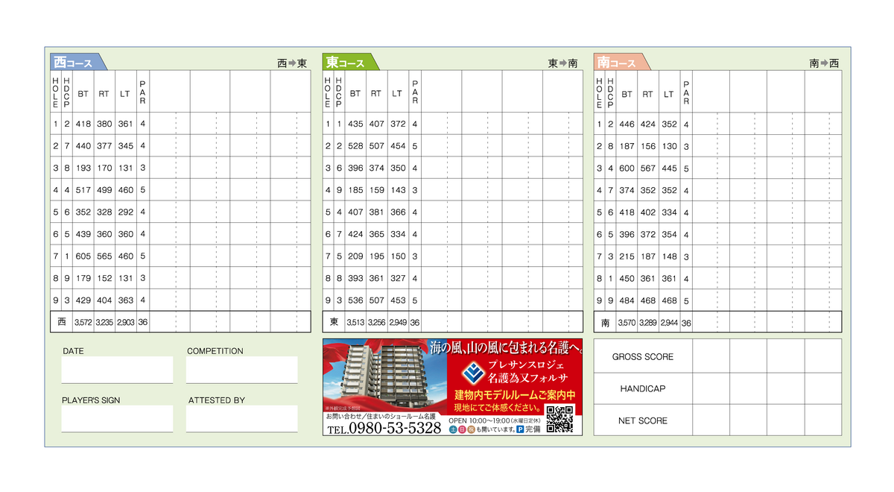The width and height of the screenshot is (894, 492).
Task: Click the ATTESTED BY entry box
Action: coord(241,418)
